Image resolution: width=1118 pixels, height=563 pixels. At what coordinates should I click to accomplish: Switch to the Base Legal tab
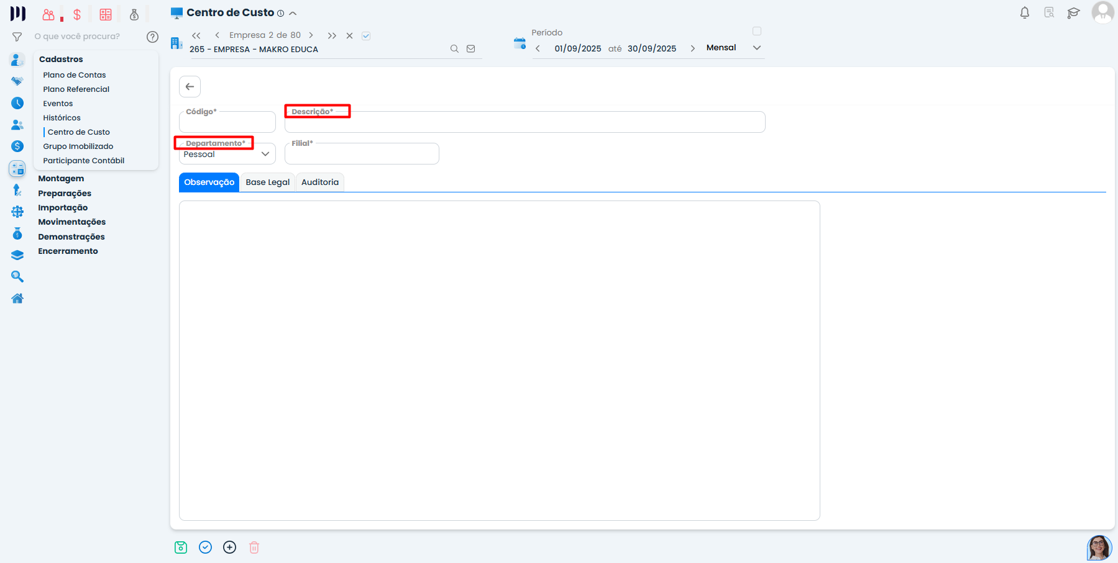pos(268,182)
